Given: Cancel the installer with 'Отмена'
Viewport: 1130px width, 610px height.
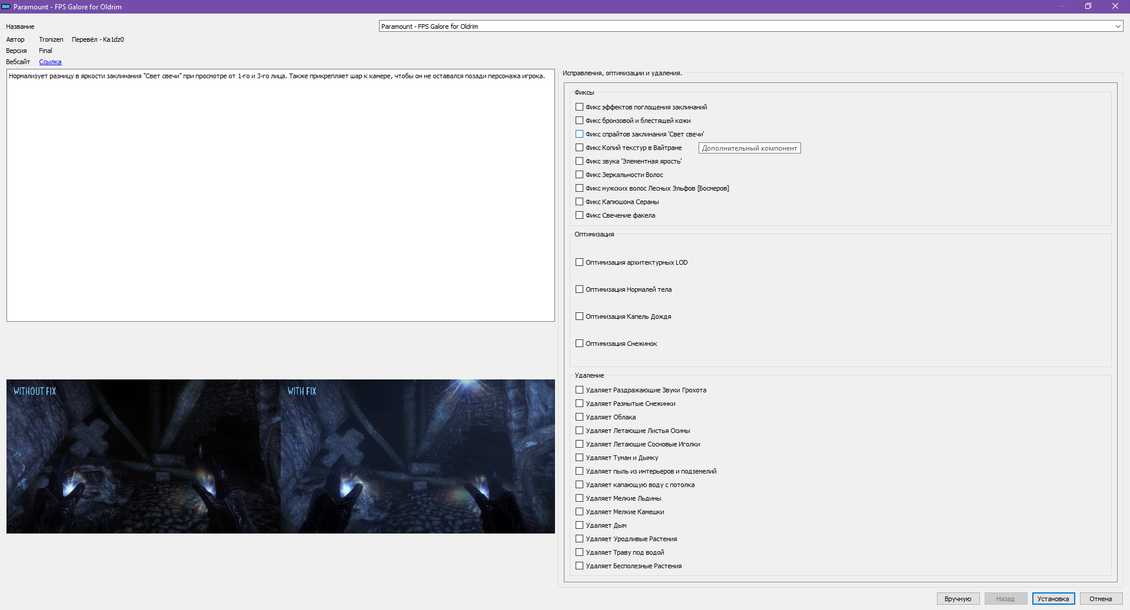Looking at the screenshot, I should click(x=1101, y=599).
